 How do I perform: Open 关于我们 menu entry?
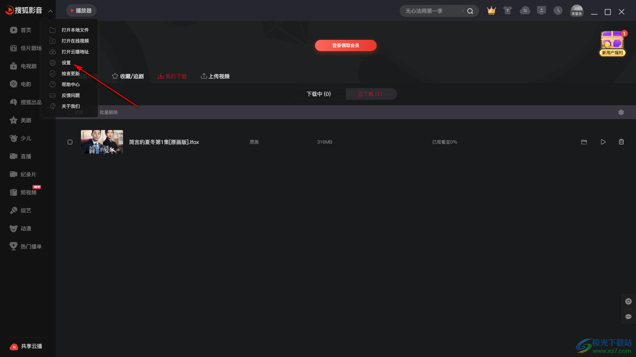click(x=70, y=106)
